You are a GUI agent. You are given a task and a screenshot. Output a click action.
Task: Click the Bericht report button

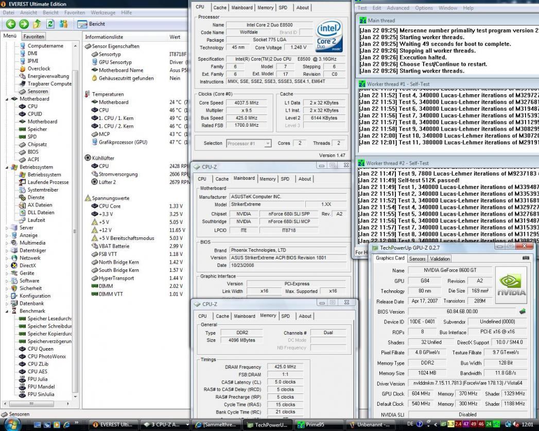point(92,24)
